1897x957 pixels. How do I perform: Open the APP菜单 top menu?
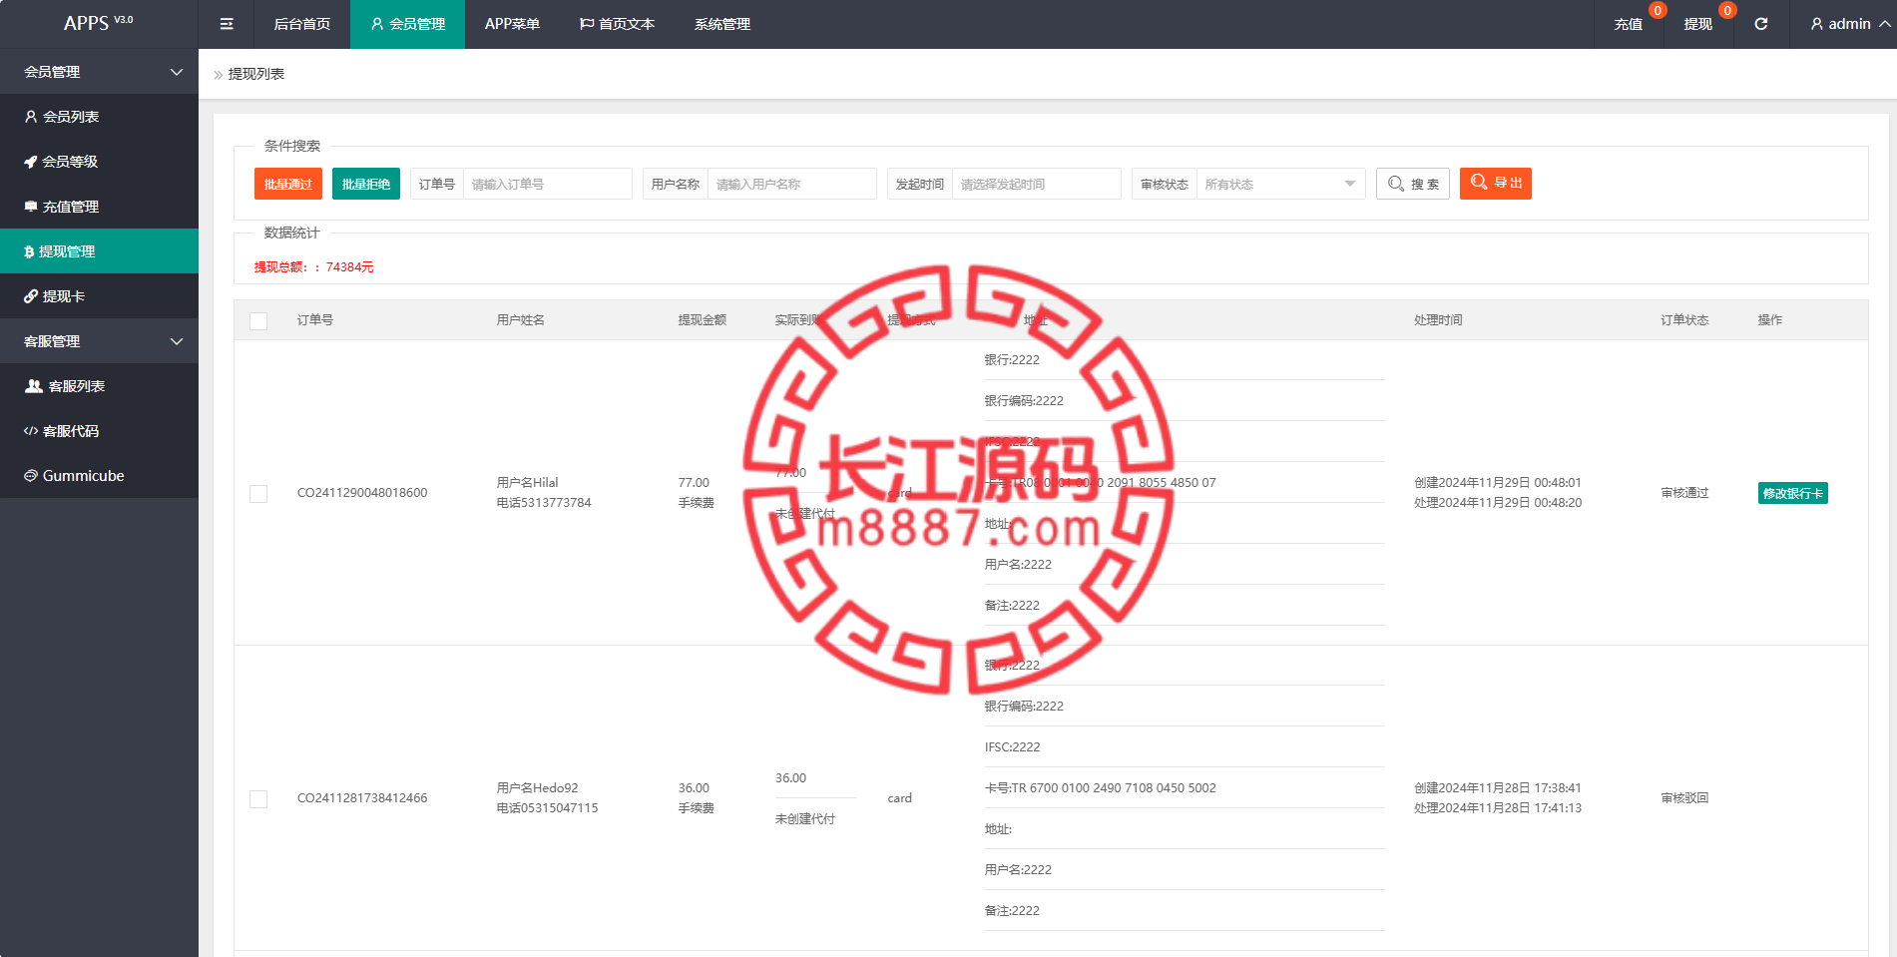tap(512, 24)
